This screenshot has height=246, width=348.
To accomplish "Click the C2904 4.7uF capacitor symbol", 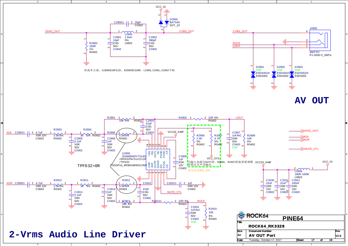I will tap(28, 134).
